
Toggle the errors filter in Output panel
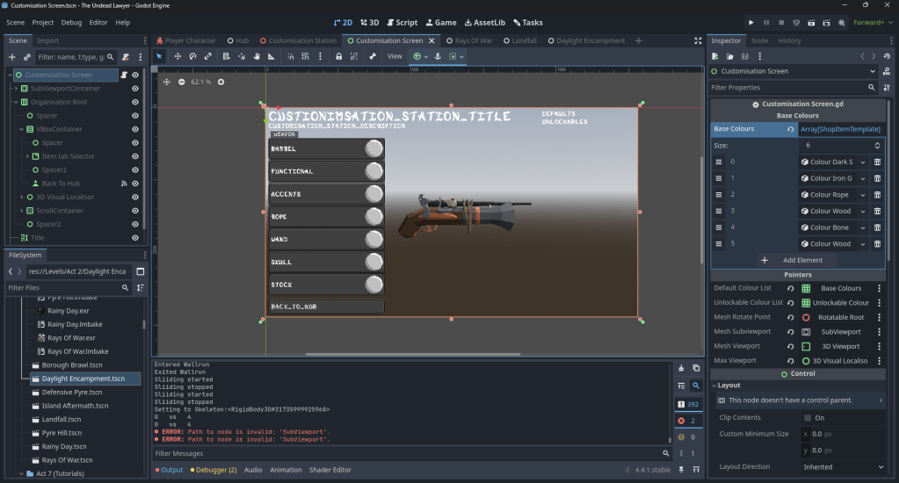tap(688, 421)
